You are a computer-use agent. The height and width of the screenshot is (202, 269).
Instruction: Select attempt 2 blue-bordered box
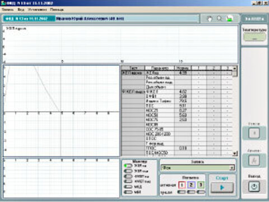pyautogui.click(x=191, y=185)
